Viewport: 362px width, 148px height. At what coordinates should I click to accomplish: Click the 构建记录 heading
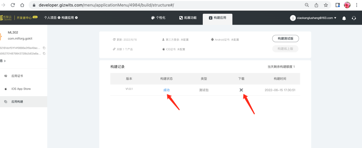(118, 67)
